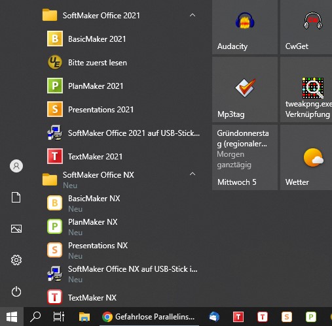Image resolution: width=332 pixels, height=326 pixels.
Task: Open the Wetter weather tile
Action: 306,157
